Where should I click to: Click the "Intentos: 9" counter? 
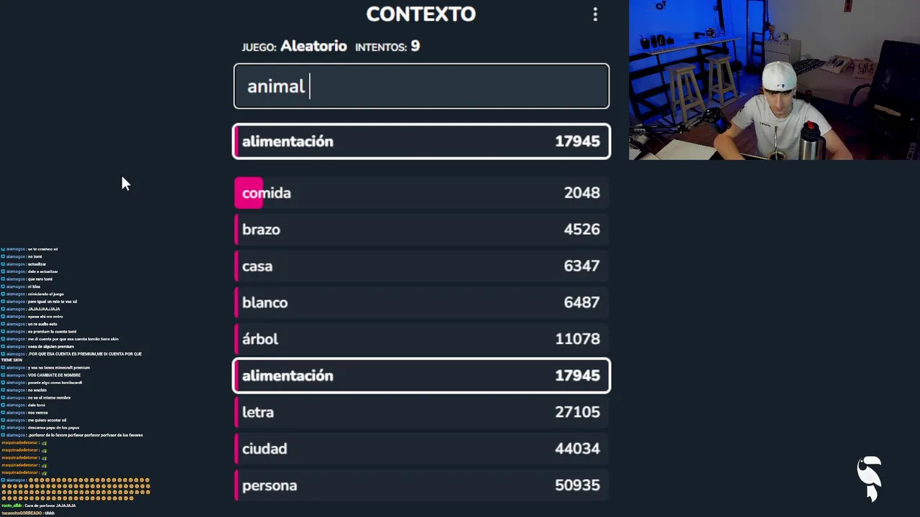coord(387,47)
